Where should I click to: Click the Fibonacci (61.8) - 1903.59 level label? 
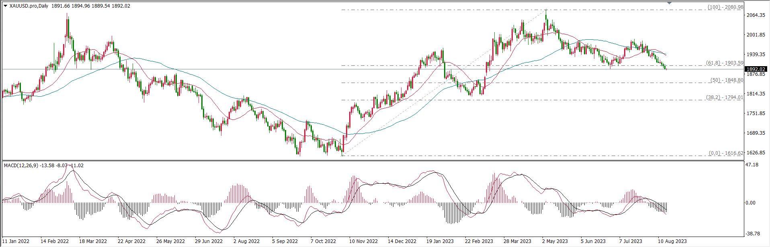tap(724, 63)
